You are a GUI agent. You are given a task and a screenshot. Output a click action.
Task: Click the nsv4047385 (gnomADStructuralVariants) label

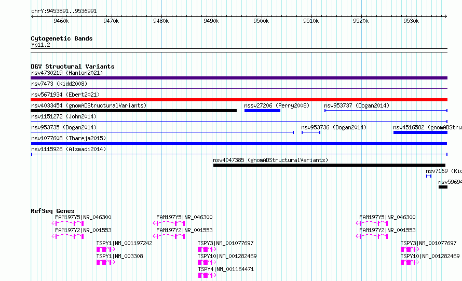click(x=270, y=160)
